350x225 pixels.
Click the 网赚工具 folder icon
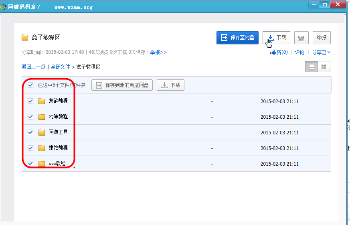42,132
